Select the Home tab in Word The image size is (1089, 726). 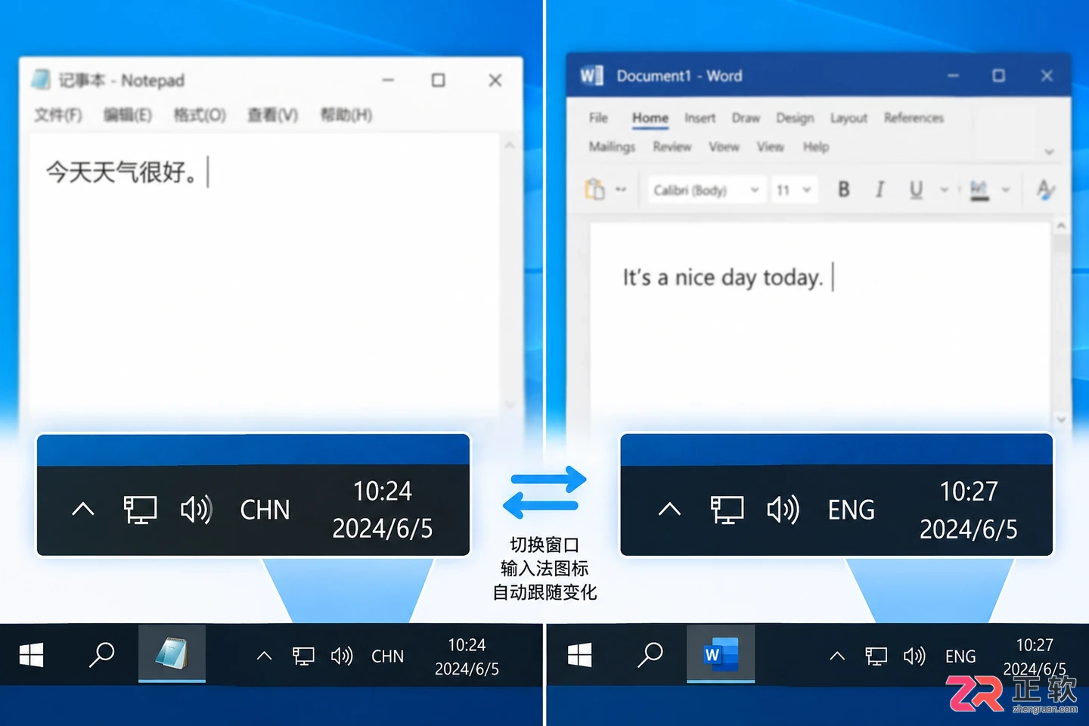[650, 118]
